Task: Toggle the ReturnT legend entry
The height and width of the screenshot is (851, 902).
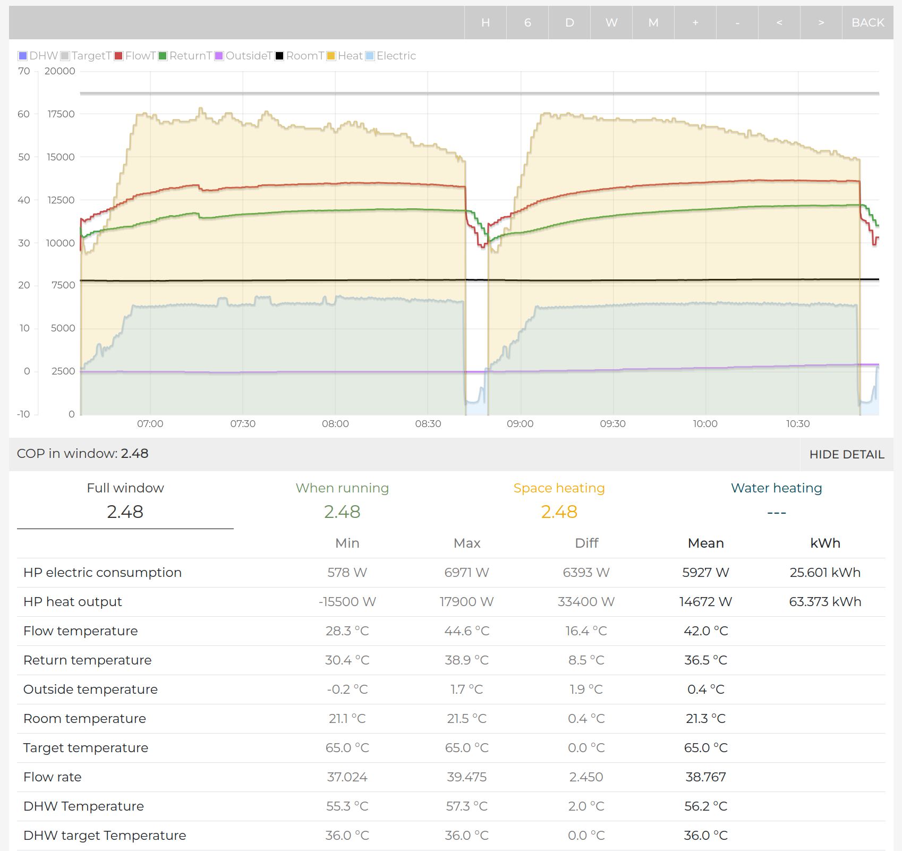Action: pos(185,56)
